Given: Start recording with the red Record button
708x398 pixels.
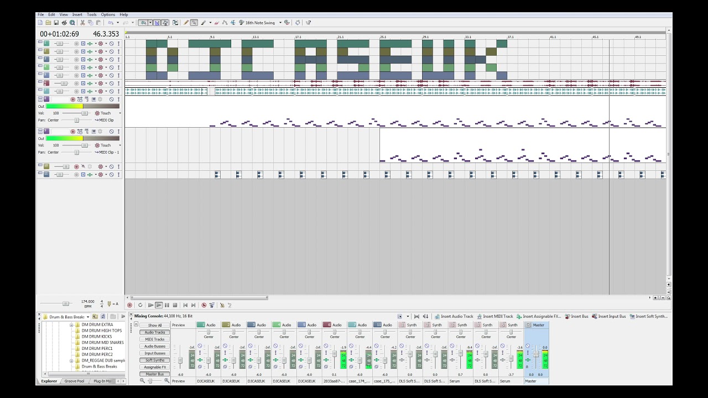Looking at the screenshot, I should click(x=129, y=305).
